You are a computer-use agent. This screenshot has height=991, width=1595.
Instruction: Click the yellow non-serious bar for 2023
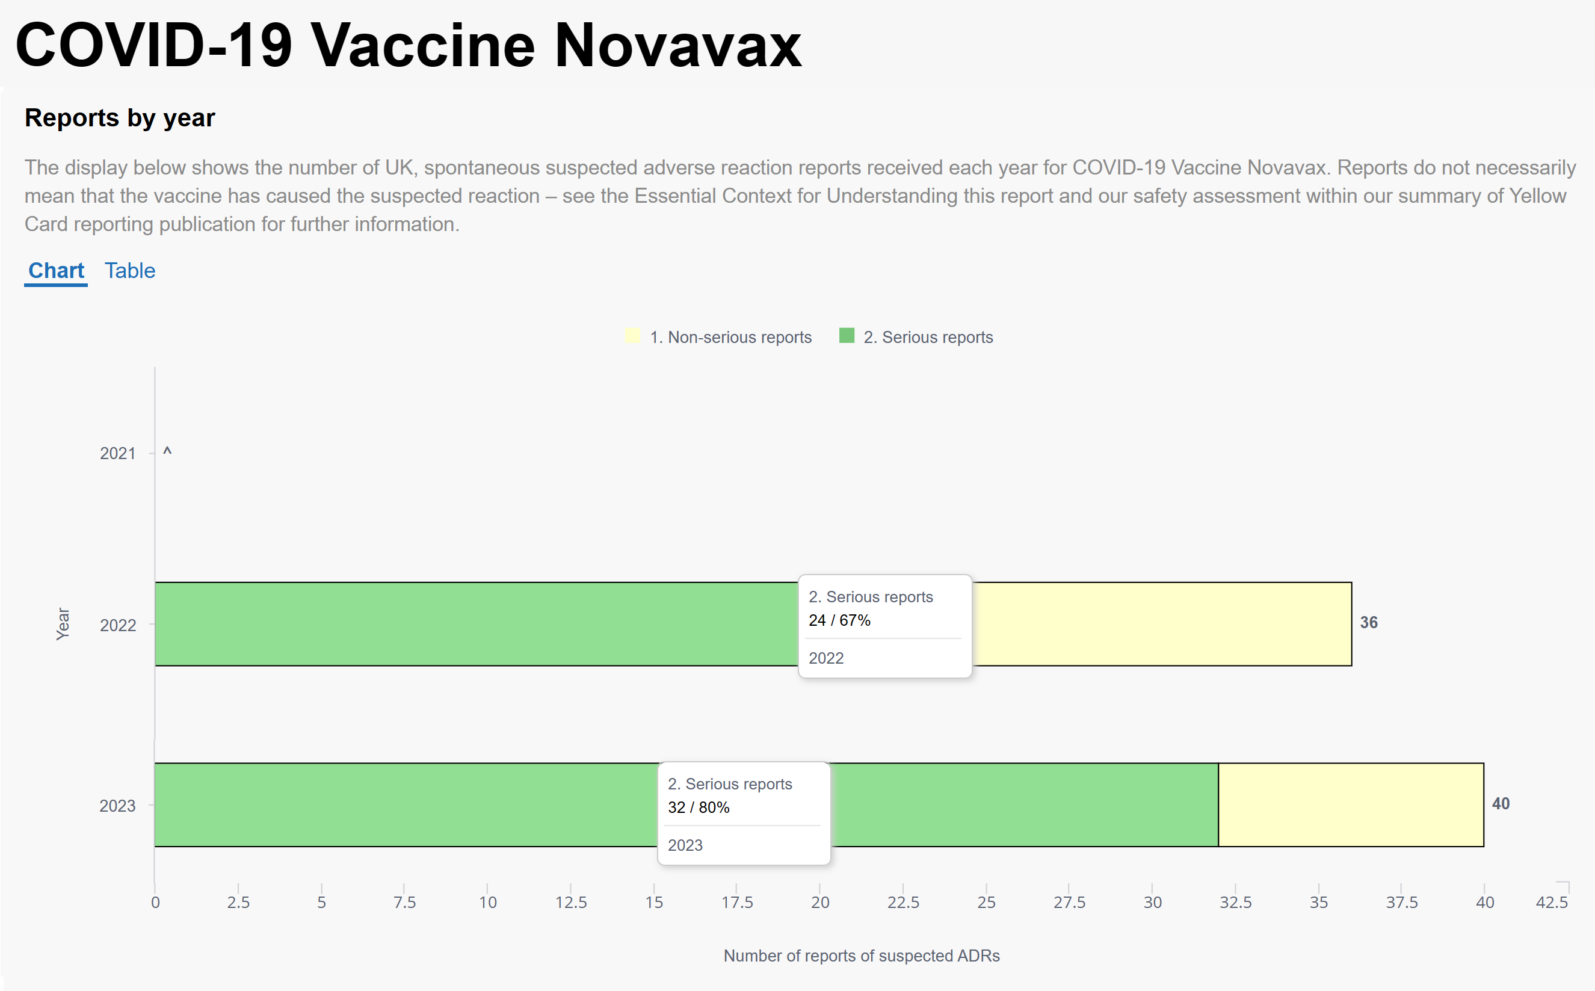[x=1351, y=805]
